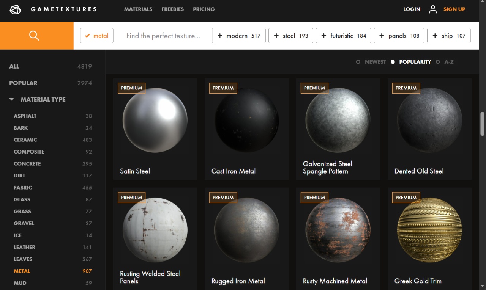Add the panels filter using its plus icon
Viewport: 486px width, 290px height.
381,35
